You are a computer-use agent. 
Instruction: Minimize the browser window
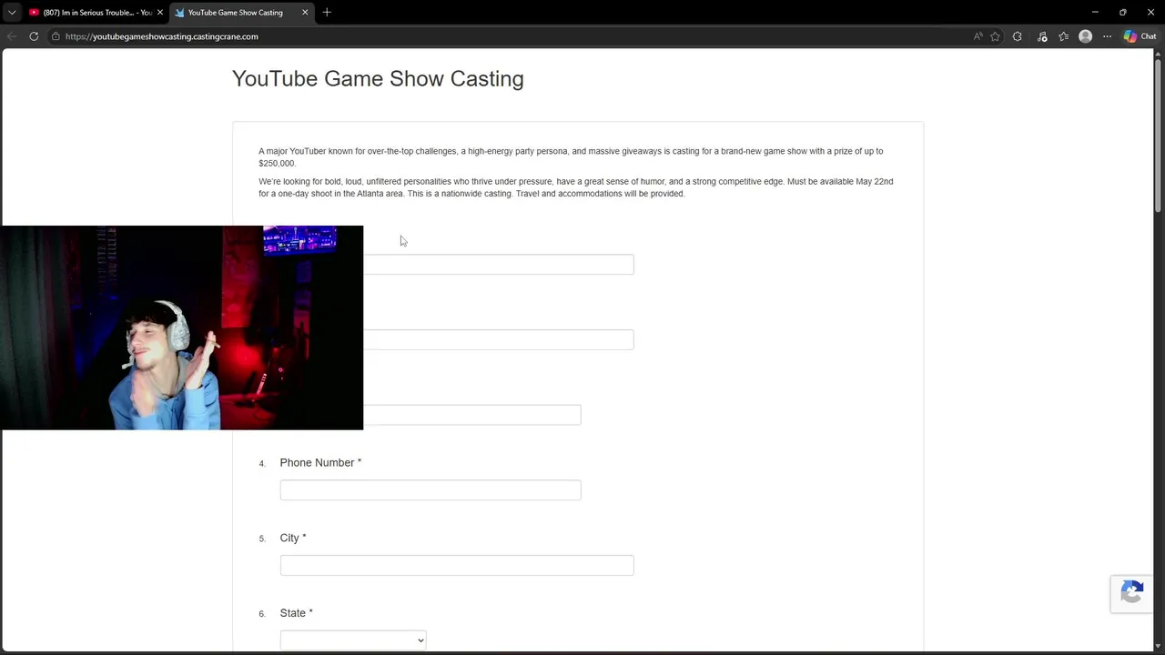tap(1095, 12)
